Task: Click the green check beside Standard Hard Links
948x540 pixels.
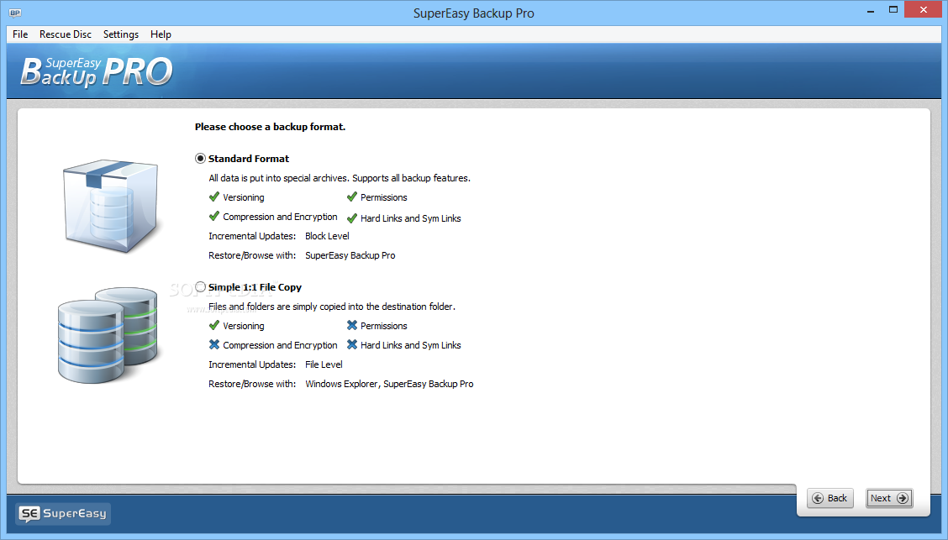Action: tap(352, 218)
